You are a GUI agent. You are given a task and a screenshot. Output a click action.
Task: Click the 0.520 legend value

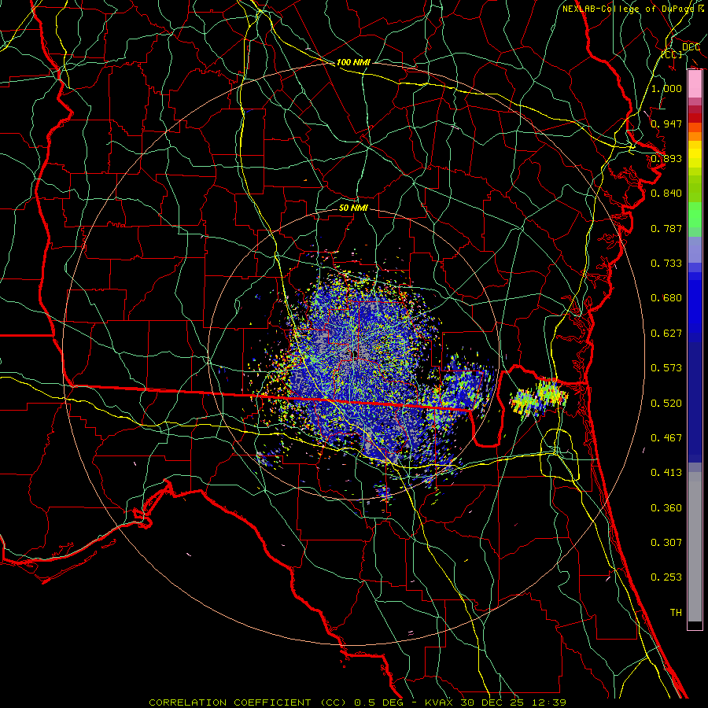666,404
